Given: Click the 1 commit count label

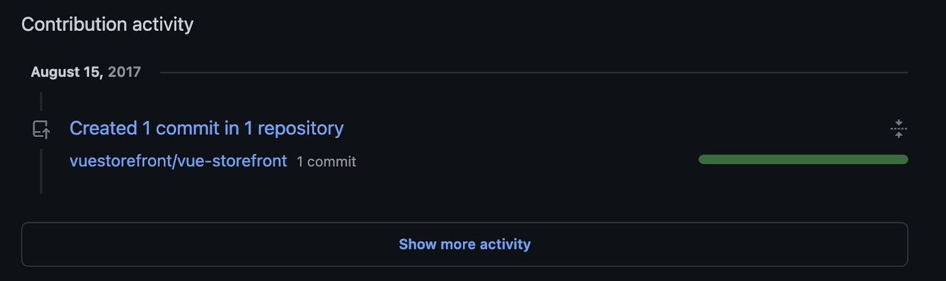Looking at the screenshot, I should (x=326, y=161).
